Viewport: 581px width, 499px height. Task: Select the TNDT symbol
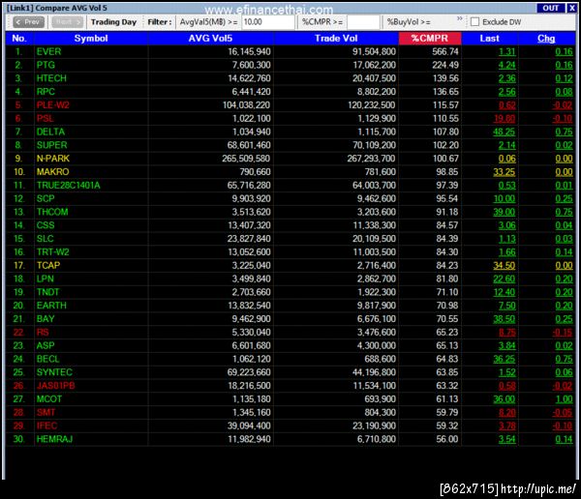point(47,292)
